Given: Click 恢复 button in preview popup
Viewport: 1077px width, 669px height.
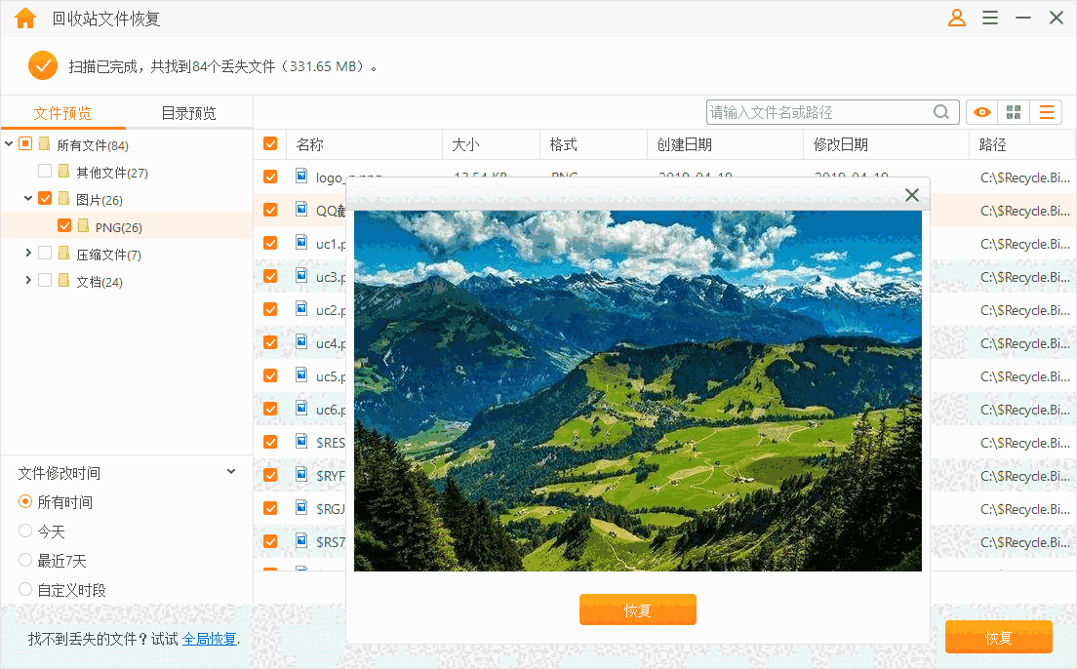Looking at the screenshot, I should 637,610.
